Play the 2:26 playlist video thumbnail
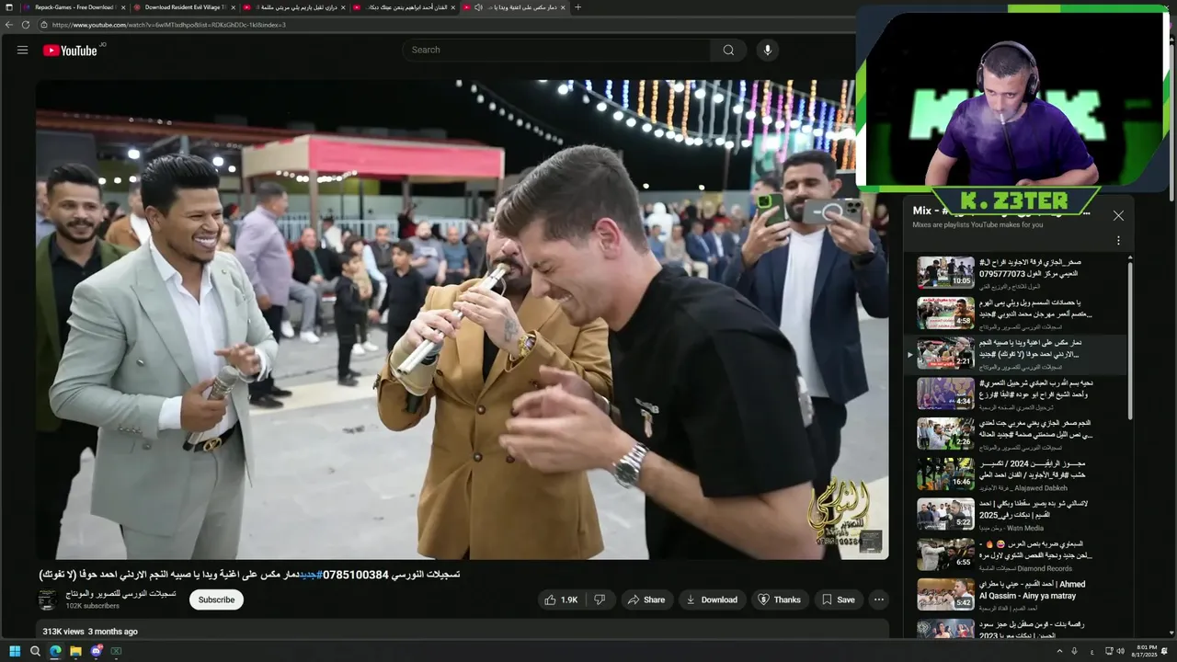Image resolution: width=1177 pixels, height=662 pixels. point(945,434)
